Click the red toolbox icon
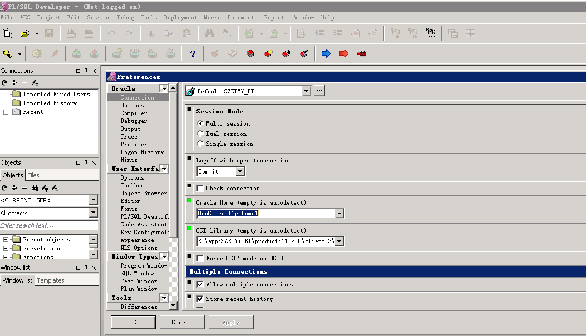586x336 pixels. (362, 54)
